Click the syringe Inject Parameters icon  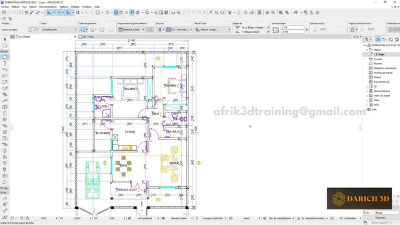pyautogui.click(x=37, y=12)
